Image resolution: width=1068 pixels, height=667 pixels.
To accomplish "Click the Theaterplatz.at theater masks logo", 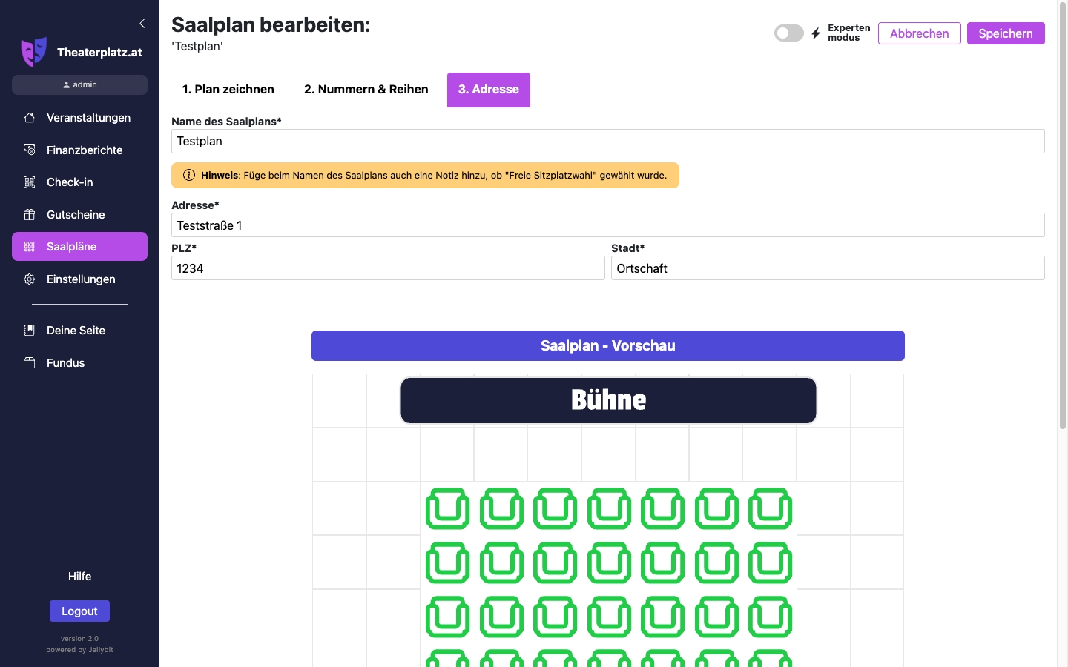I will (33, 50).
